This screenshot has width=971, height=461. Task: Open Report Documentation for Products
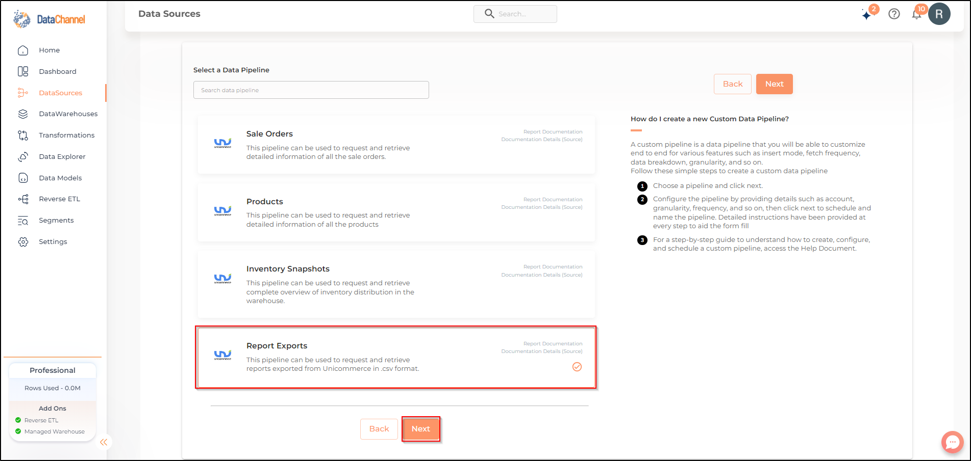coord(553,200)
